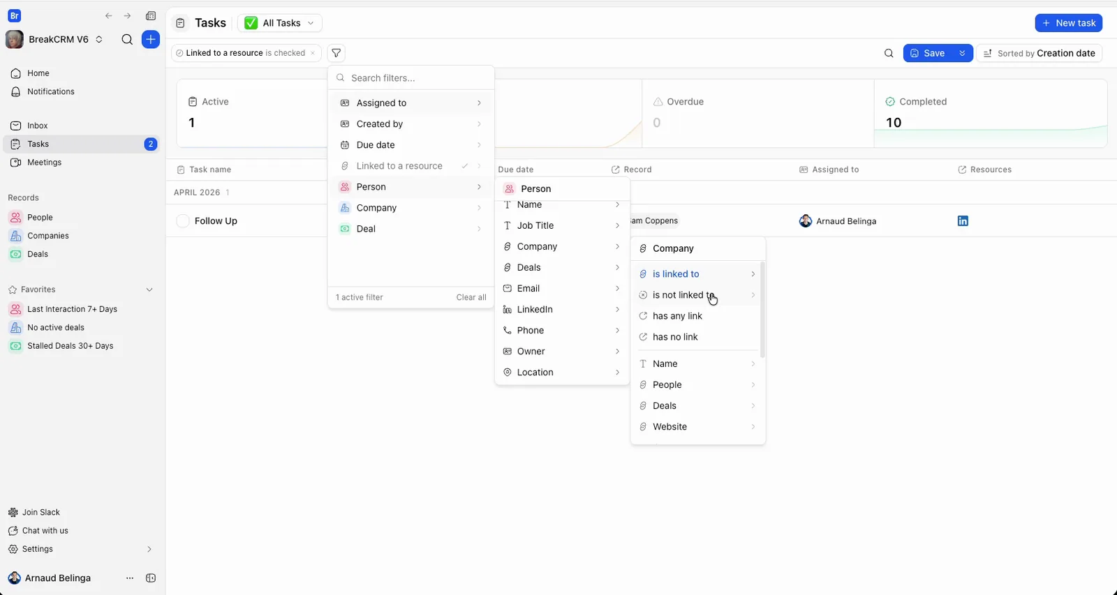Select the Deal filter category
Screen dimensions: 1117x595
point(410,229)
